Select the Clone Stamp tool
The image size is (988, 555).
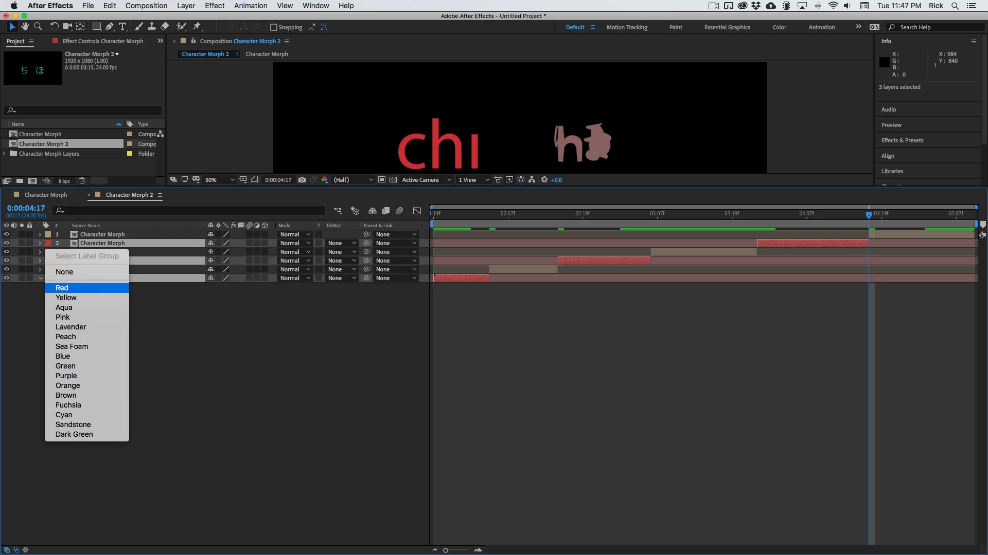tap(152, 27)
